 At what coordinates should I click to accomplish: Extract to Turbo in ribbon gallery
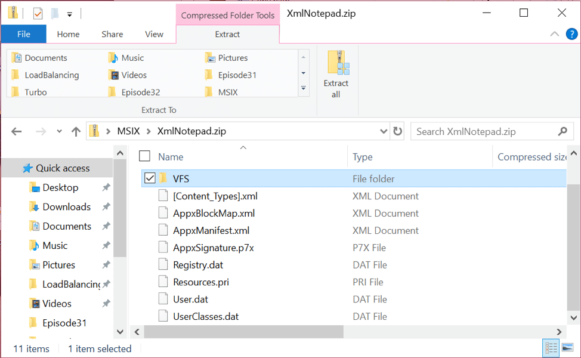point(29,92)
